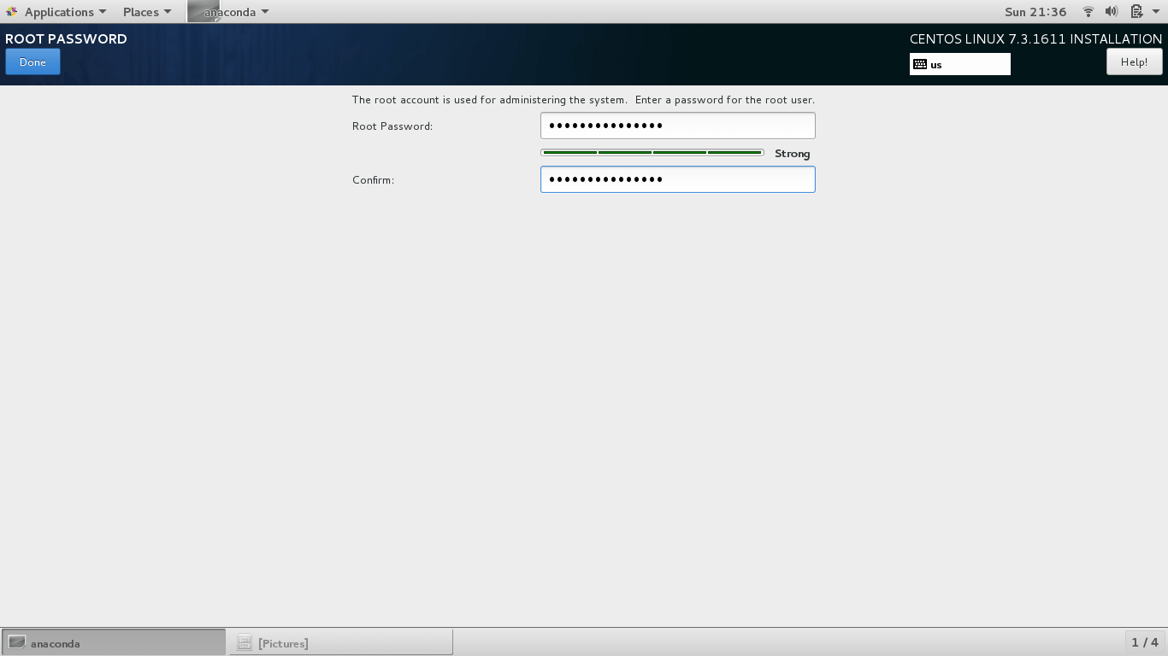The width and height of the screenshot is (1168, 656).
Task: Expand the anaconda dropdown arrow
Action: click(265, 12)
